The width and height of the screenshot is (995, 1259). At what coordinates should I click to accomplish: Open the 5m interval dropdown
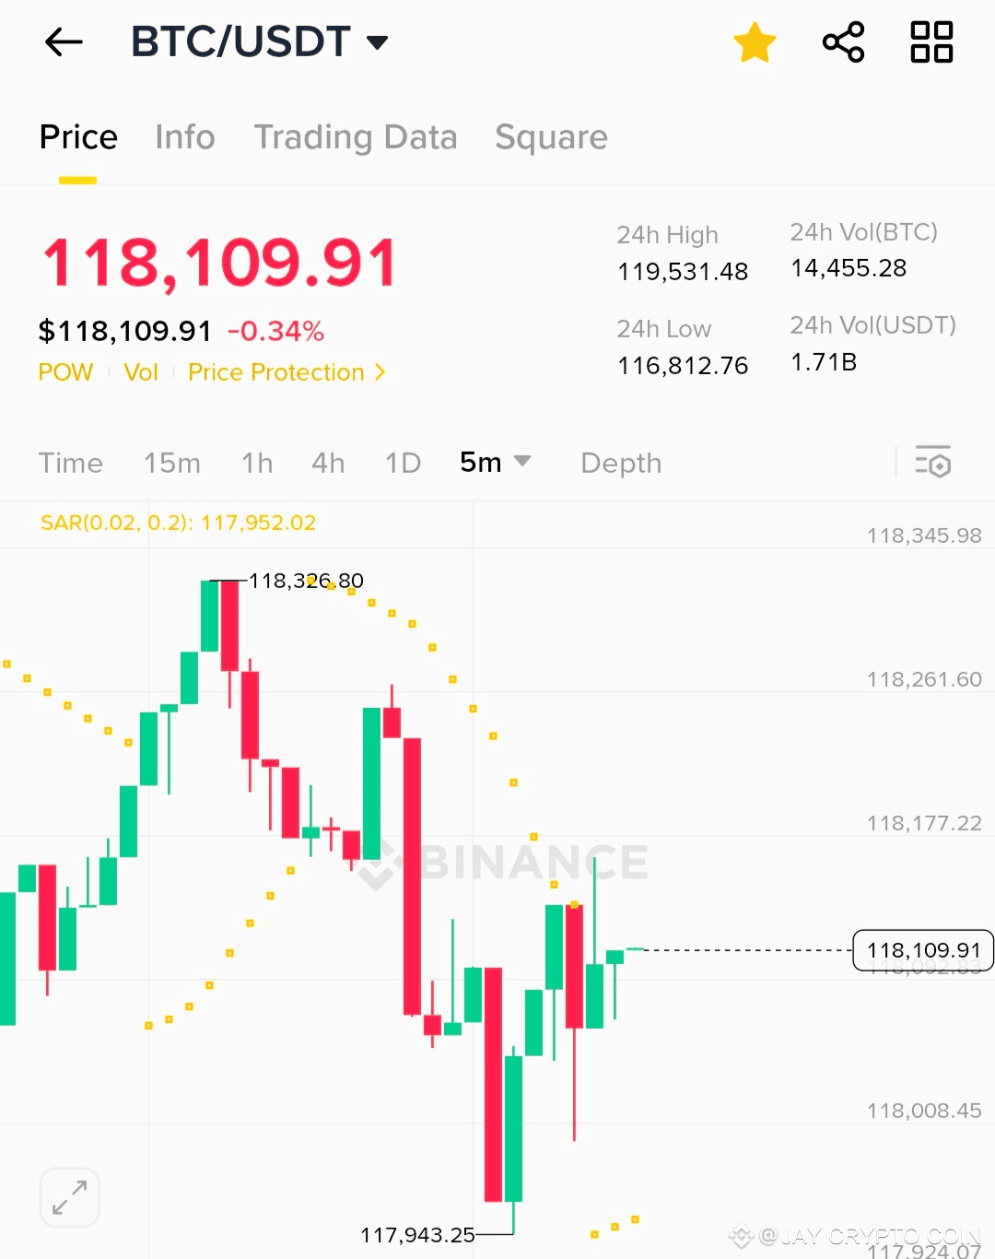pos(495,462)
